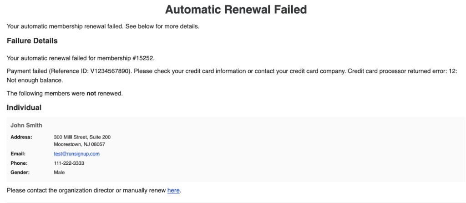The image size is (466, 203).
Task: Follow the "here" manual renewal link
Action: point(173,190)
